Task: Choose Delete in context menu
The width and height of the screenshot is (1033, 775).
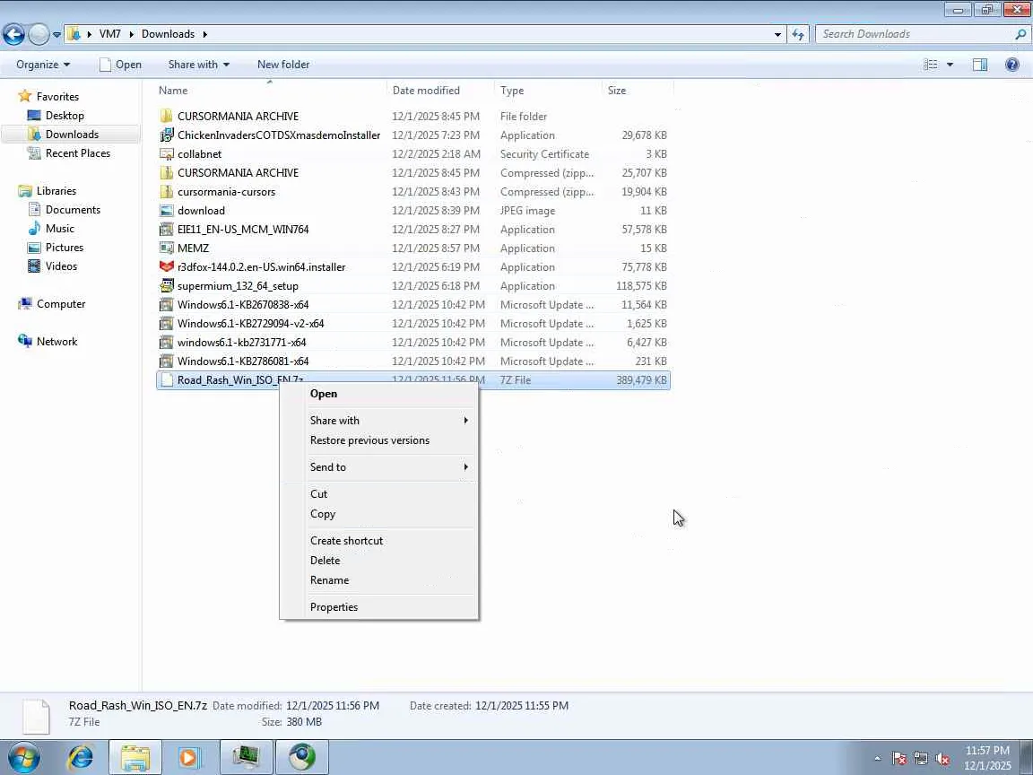Action: [x=378, y=560]
